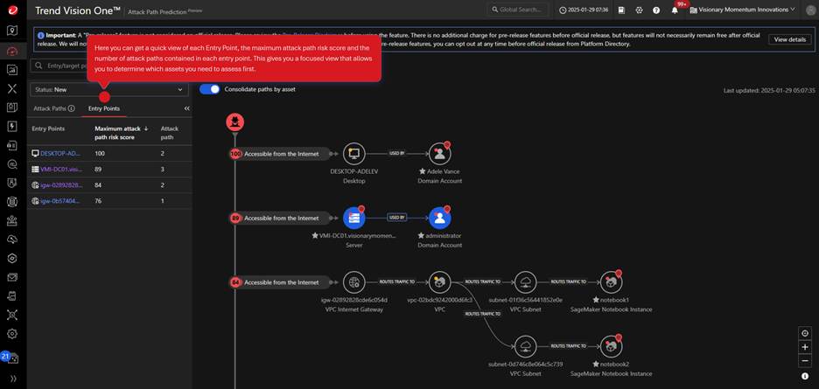Click the Last updated timestamp text
The width and height of the screenshot is (819, 389).
click(x=769, y=90)
